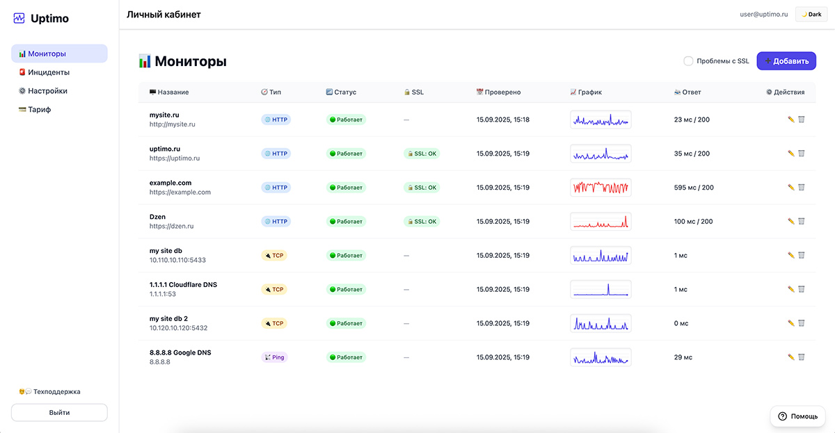835x433 pixels.
Task: Open the example.com red response graph
Action: tap(601, 188)
